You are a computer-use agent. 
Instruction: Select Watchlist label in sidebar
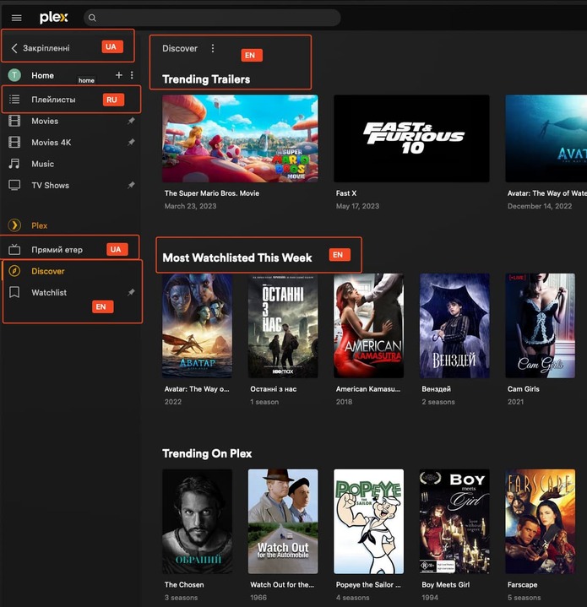(49, 292)
